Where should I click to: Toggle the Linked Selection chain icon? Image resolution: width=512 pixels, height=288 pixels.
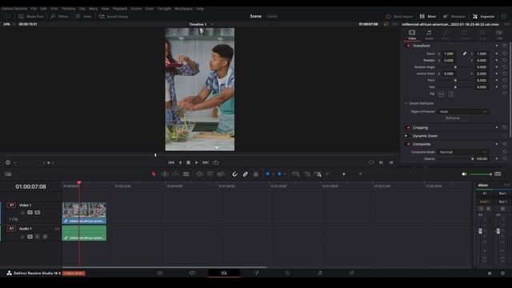pos(246,174)
